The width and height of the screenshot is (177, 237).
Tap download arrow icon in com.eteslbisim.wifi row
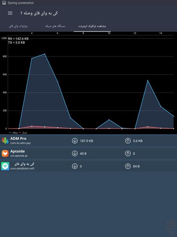point(75,166)
